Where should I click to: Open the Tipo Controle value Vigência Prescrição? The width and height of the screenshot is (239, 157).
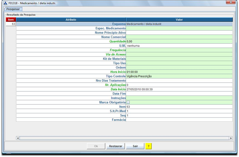(179, 76)
